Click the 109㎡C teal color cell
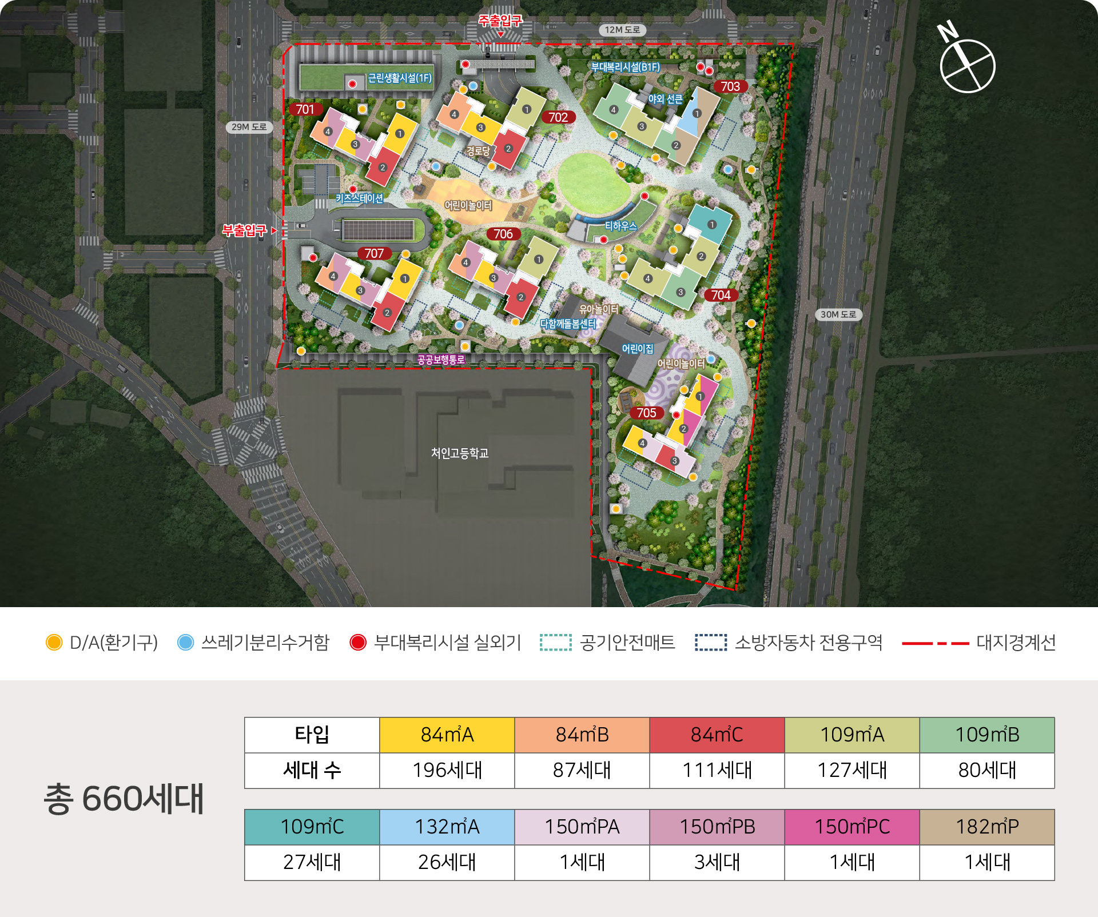The height and width of the screenshot is (917, 1098). click(x=312, y=827)
